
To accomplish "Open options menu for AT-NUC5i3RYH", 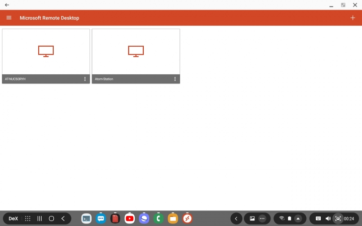I will (x=85, y=79).
